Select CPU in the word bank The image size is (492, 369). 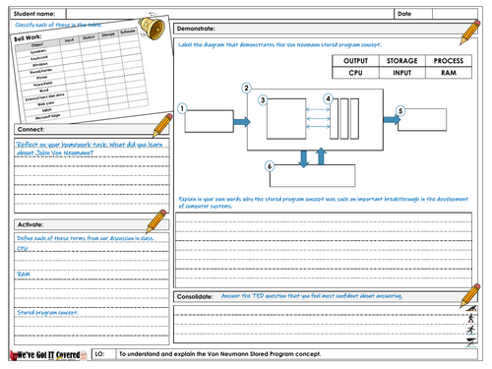355,73
